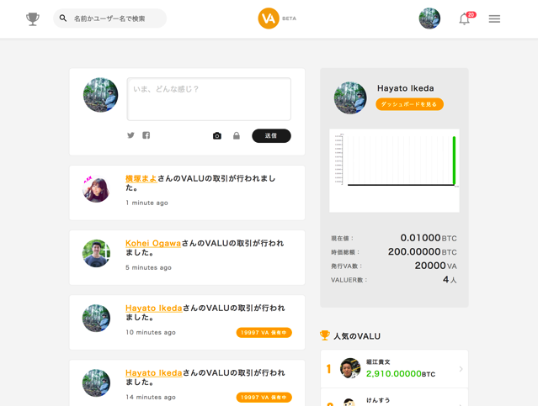Click Kohei Ogawa's avatar in feed
The height and width of the screenshot is (406, 538).
tap(96, 253)
